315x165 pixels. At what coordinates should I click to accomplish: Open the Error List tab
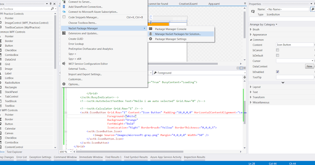click(22, 157)
